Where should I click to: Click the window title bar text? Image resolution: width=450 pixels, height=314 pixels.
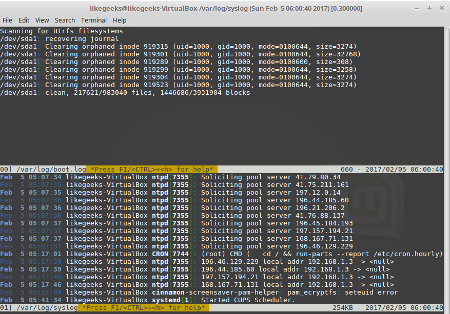226,9
